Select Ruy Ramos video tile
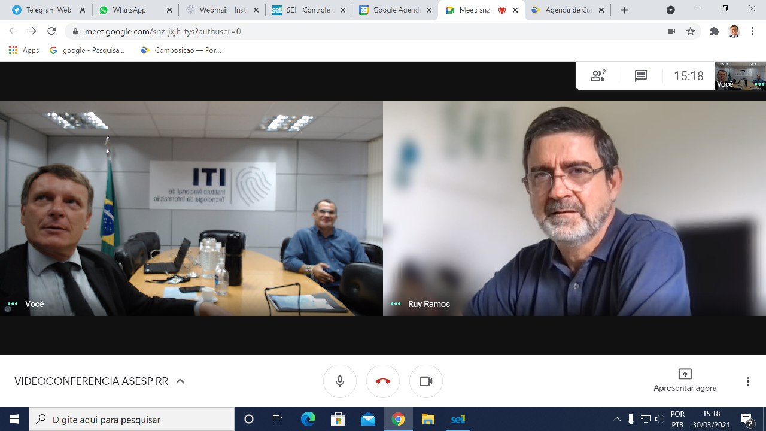 574,208
